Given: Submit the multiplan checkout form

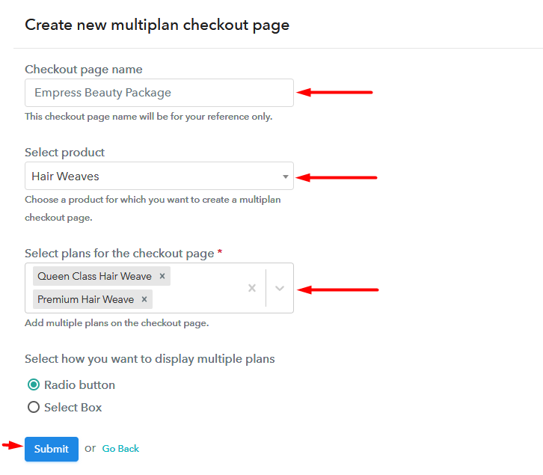Looking at the screenshot, I should tap(52, 449).
